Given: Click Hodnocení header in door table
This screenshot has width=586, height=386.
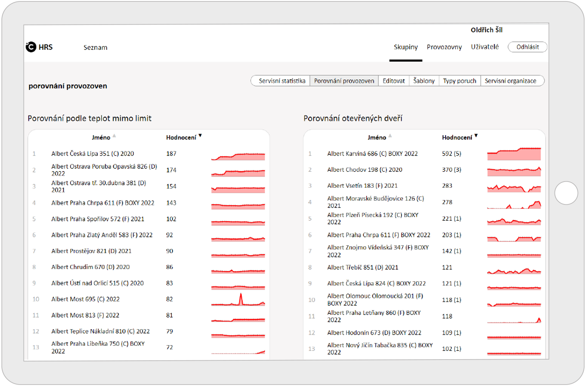Looking at the screenshot, I should [x=457, y=137].
